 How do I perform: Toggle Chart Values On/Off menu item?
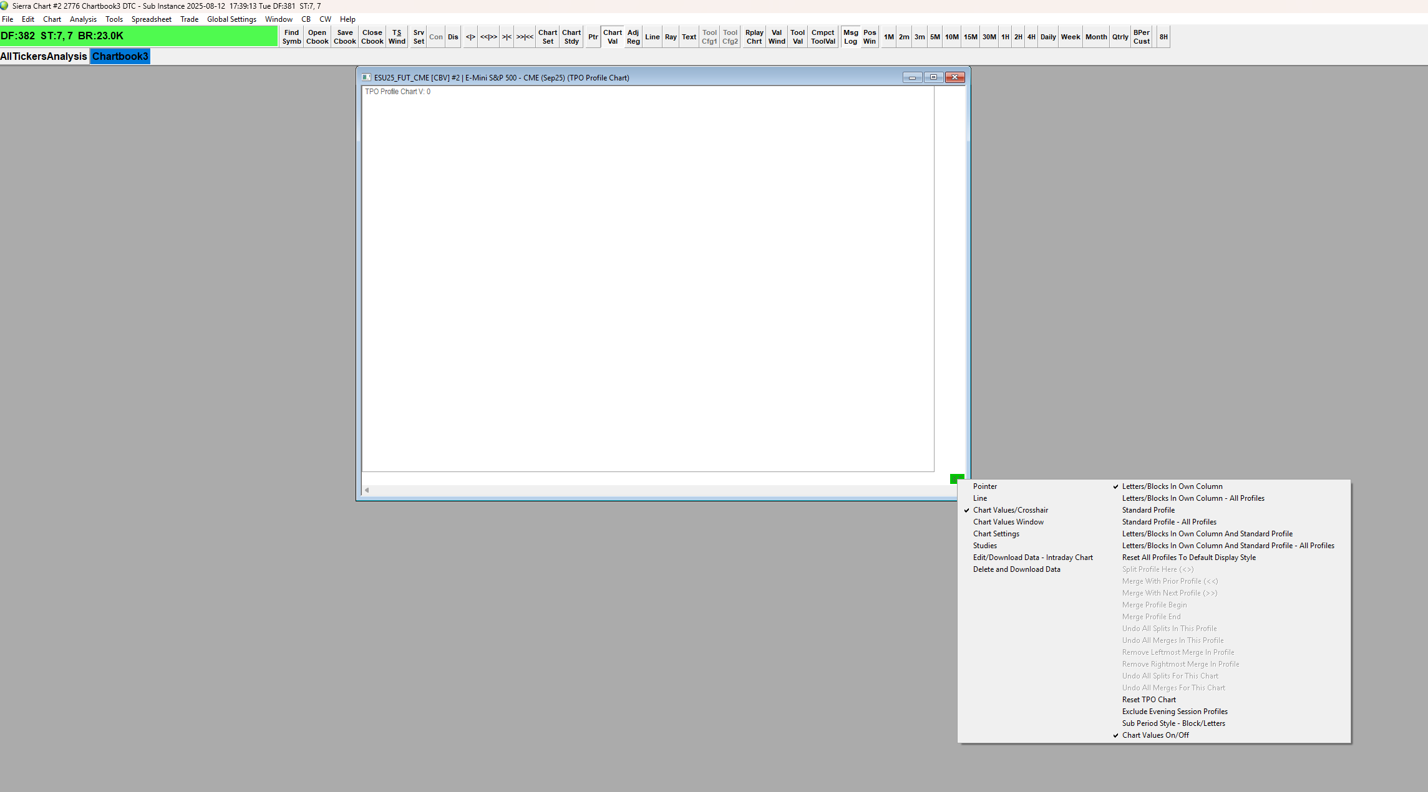pyautogui.click(x=1155, y=735)
